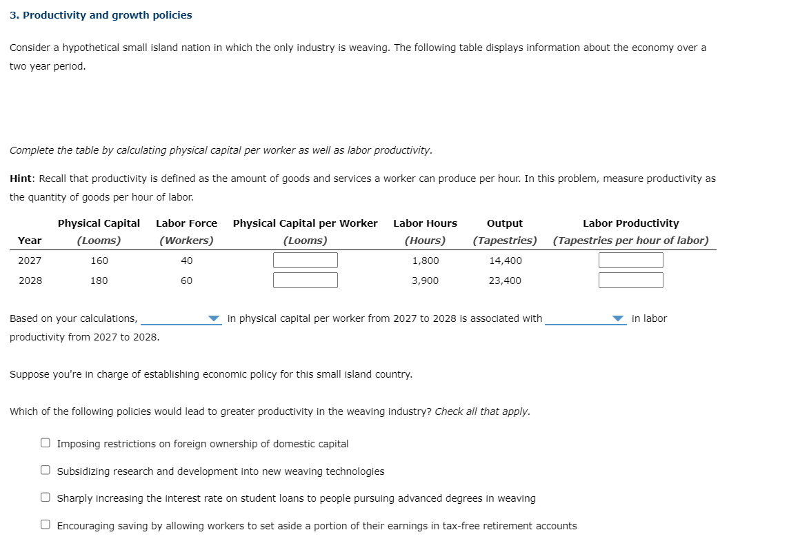Enable the student loan interest rate policy option
Image resolution: width=789 pixels, height=550 pixels.
(x=45, y=498)
